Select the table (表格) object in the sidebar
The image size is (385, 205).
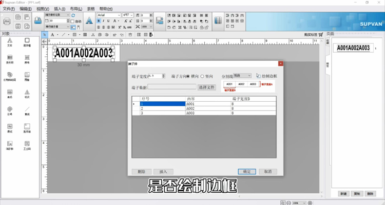[9, 93]
